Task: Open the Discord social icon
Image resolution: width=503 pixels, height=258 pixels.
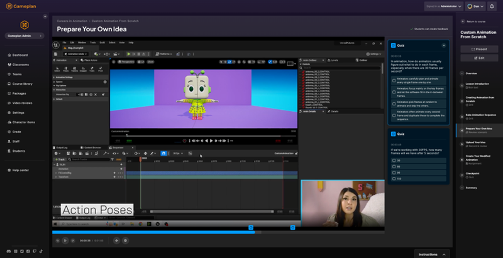Action: [x=9, y=251]
